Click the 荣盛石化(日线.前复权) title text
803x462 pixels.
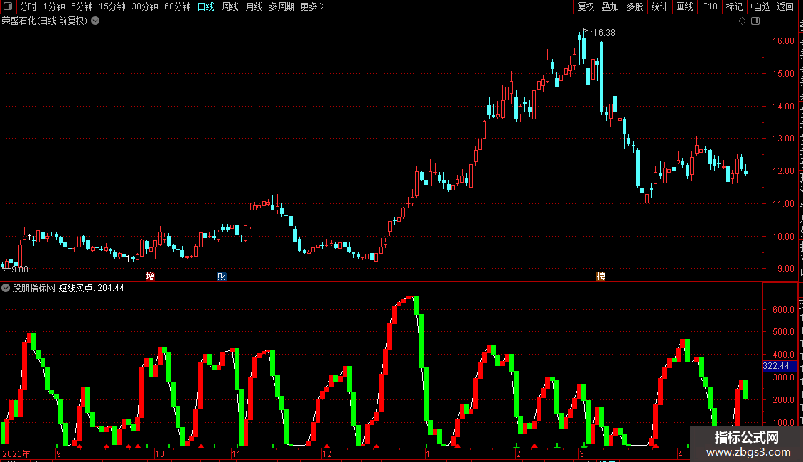click(45, 21)
